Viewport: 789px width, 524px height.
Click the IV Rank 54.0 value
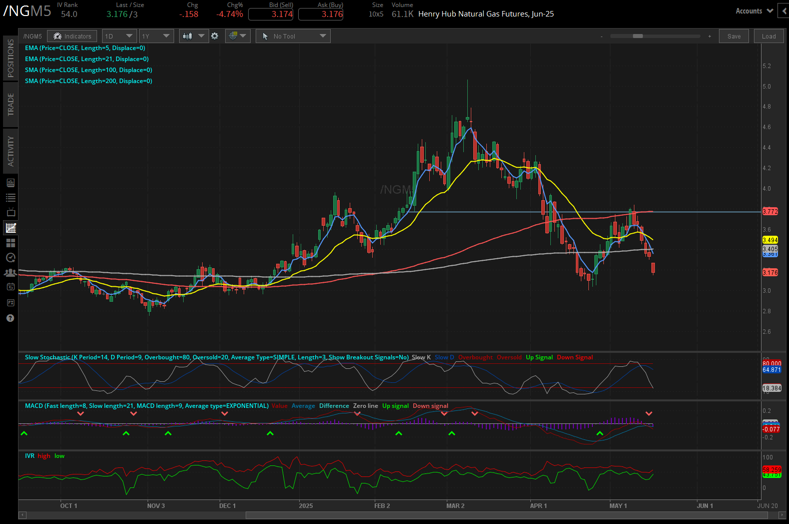pos(69,15)
